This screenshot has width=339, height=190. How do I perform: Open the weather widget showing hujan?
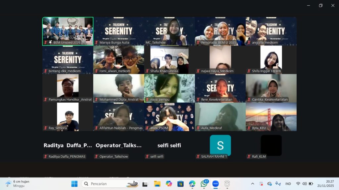[x=18, y=184]
